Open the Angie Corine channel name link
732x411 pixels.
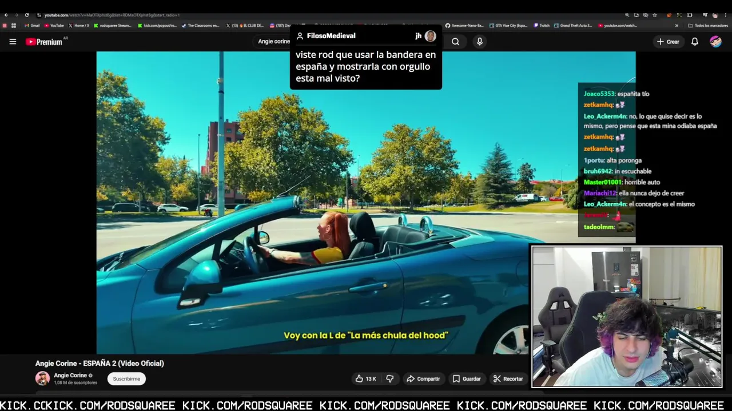point(70,376)
